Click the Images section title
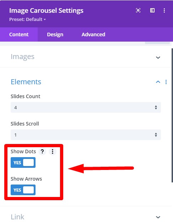This screenshot has height=224, width=173. (22, 57)
